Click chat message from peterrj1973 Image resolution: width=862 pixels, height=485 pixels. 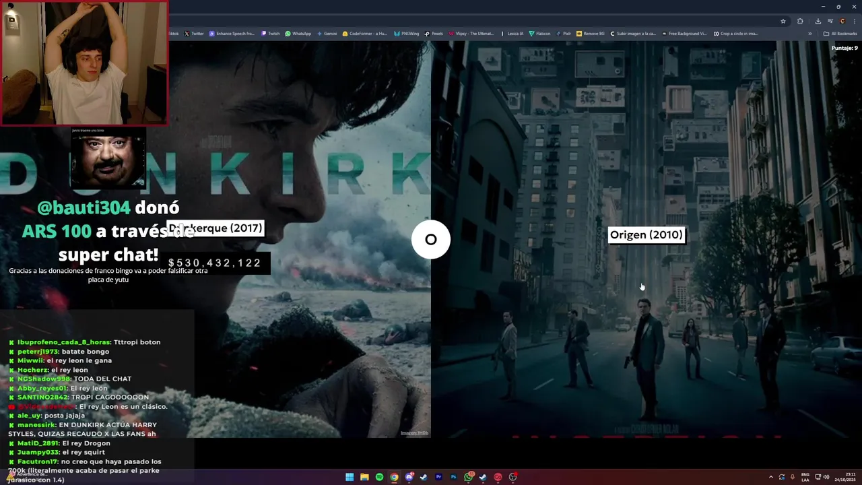pos(59,352)
